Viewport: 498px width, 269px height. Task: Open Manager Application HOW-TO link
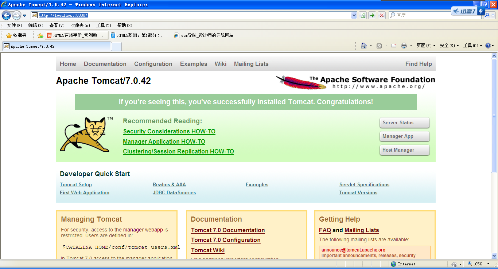[x=164, y=141]
